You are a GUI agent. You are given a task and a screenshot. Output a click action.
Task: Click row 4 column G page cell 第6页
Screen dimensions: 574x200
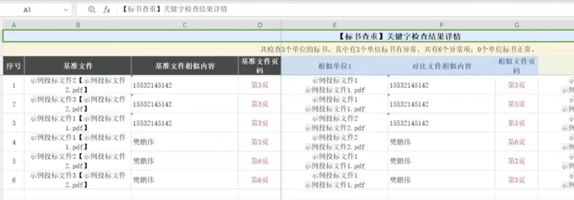click(x=517, y=142)
